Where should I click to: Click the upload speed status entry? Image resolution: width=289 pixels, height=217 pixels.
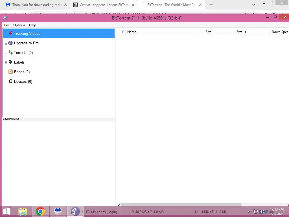[211, 212]
